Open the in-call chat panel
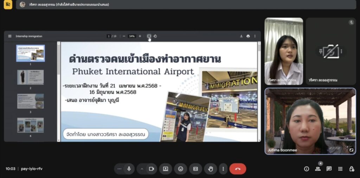This screenshot has height=178, width=360. (x=329, y=169)
